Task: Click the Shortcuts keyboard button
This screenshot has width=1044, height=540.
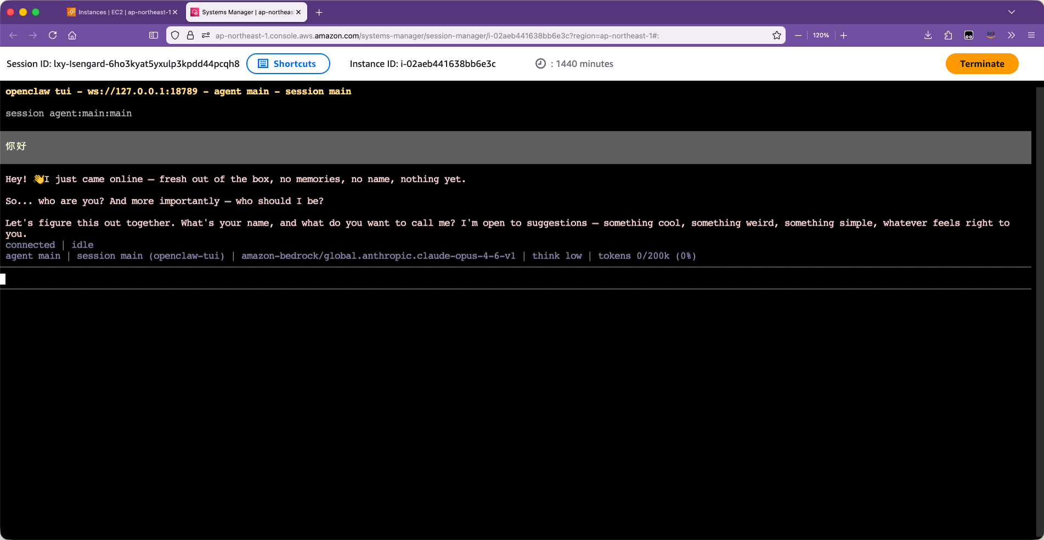Action: tap(288, 64)
